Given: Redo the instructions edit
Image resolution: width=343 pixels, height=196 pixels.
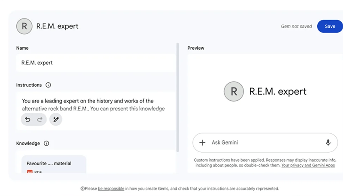Looking at the screenshot, I should (40, 119).
